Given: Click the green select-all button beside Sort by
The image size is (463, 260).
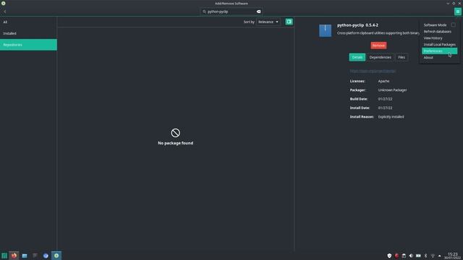Looking at the screenshot, I should pyautogui.click(x=289, y=22).
